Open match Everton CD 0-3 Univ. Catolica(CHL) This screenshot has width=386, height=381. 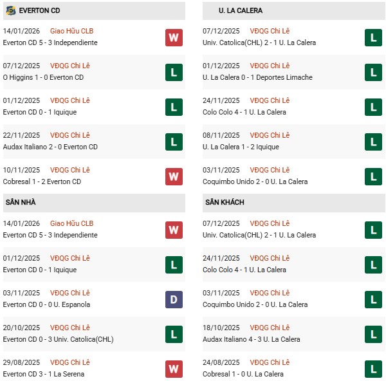tap(58, 339)
